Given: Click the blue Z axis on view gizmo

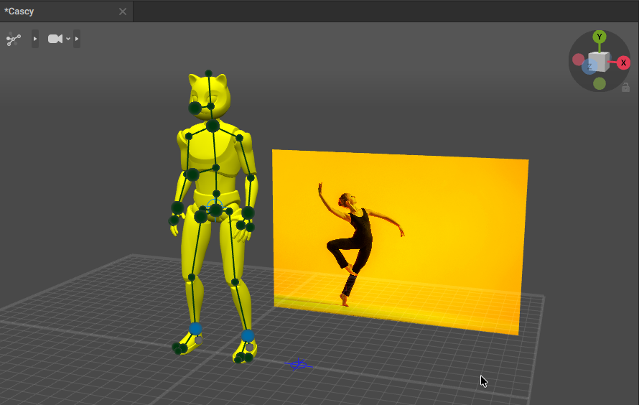Looking at the screenshot, I should 589,66.
